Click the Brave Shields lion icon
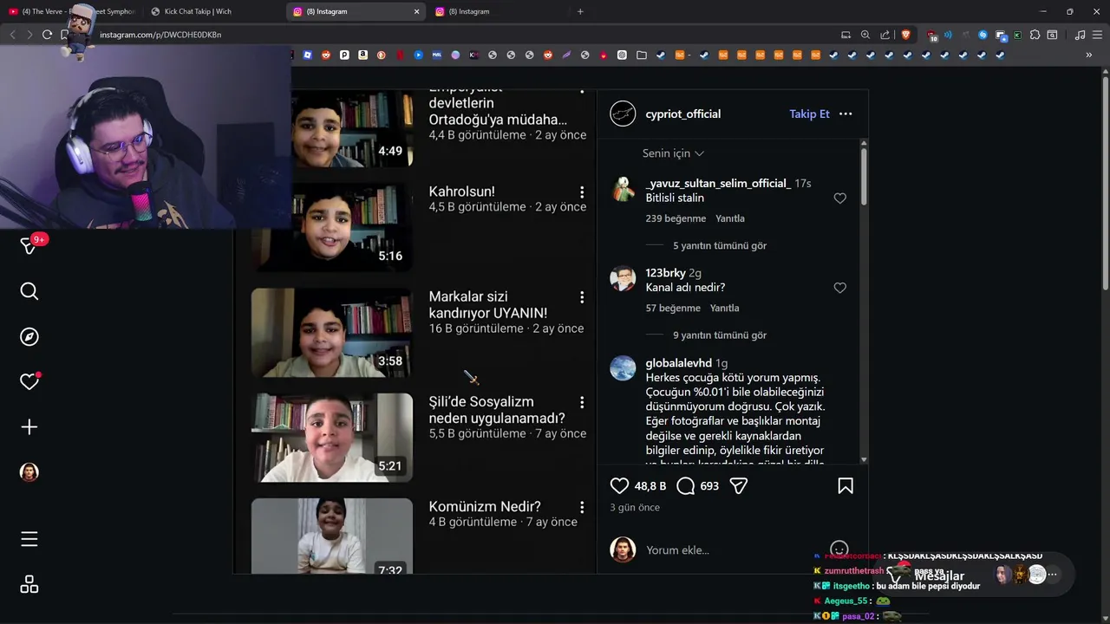The height and width of the screenshot is (624, 1110). (x=906, y=35)
